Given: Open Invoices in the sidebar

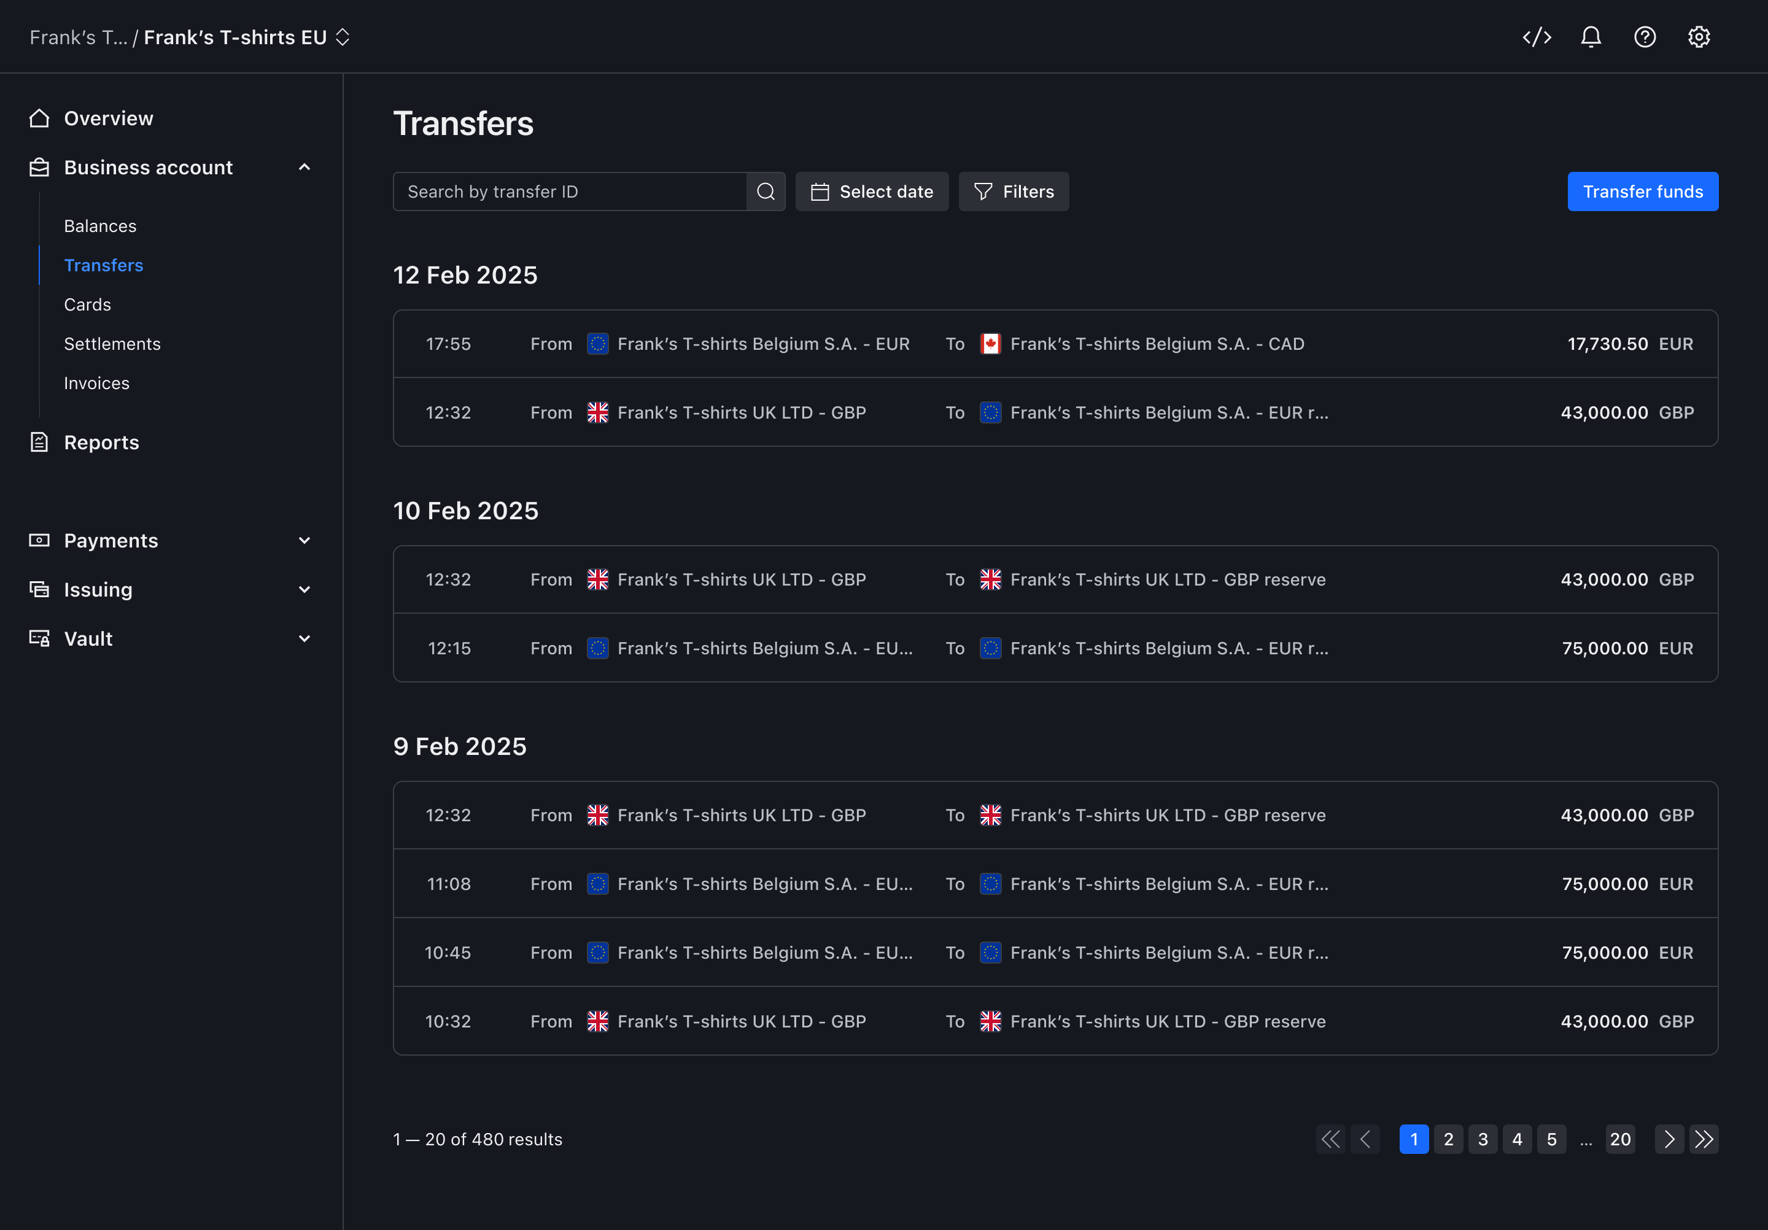Looking at the screenshot, I should pos(97,384).
